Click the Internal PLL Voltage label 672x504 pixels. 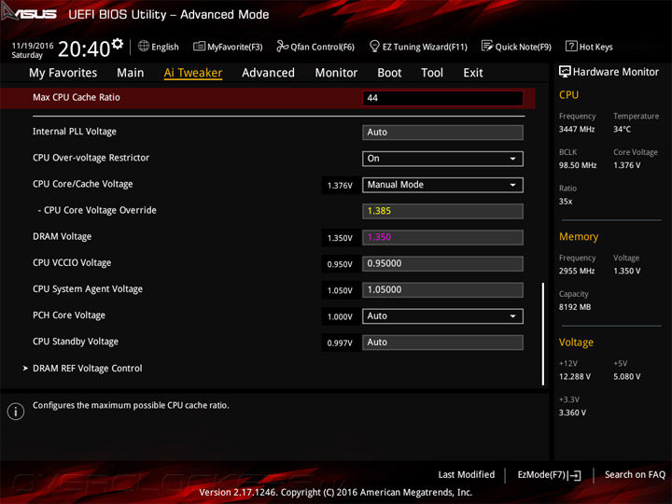[74, 132]
